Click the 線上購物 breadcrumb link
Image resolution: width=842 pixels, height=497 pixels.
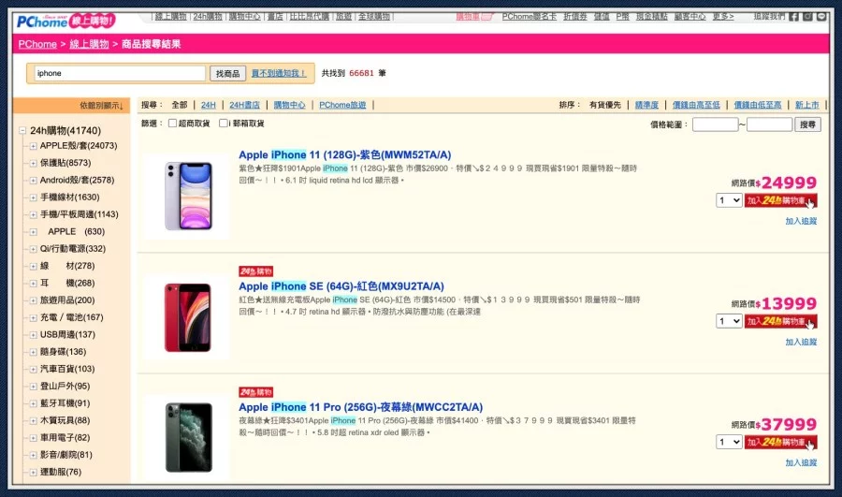pyautogui.click(x=89, y=44)
